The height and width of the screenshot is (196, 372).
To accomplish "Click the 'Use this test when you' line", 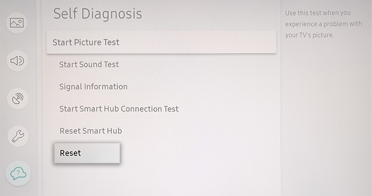I will (318, 13).
